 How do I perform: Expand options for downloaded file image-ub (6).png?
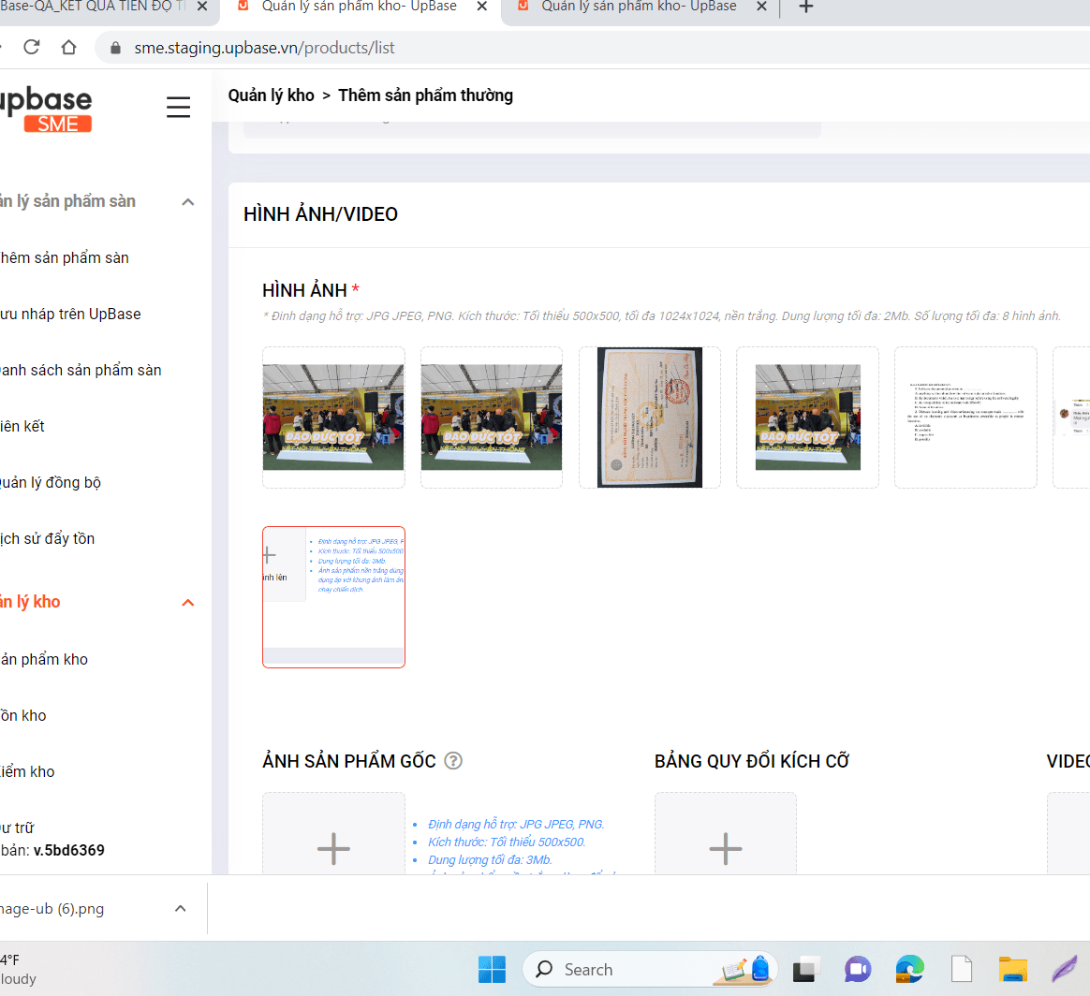tap(180, 908)
